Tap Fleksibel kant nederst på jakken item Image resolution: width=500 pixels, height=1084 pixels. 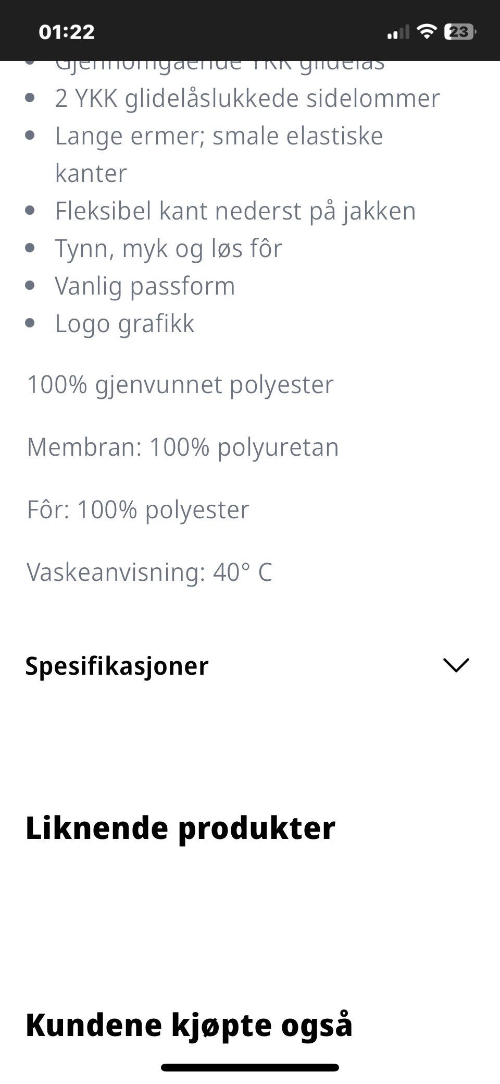(235, 211)
